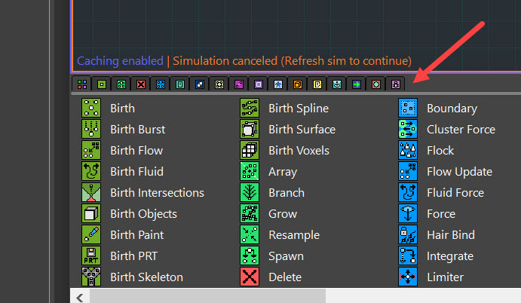Choose the Birth Paint operator icon
Viewport: 521px width, 303px height.
91,234
